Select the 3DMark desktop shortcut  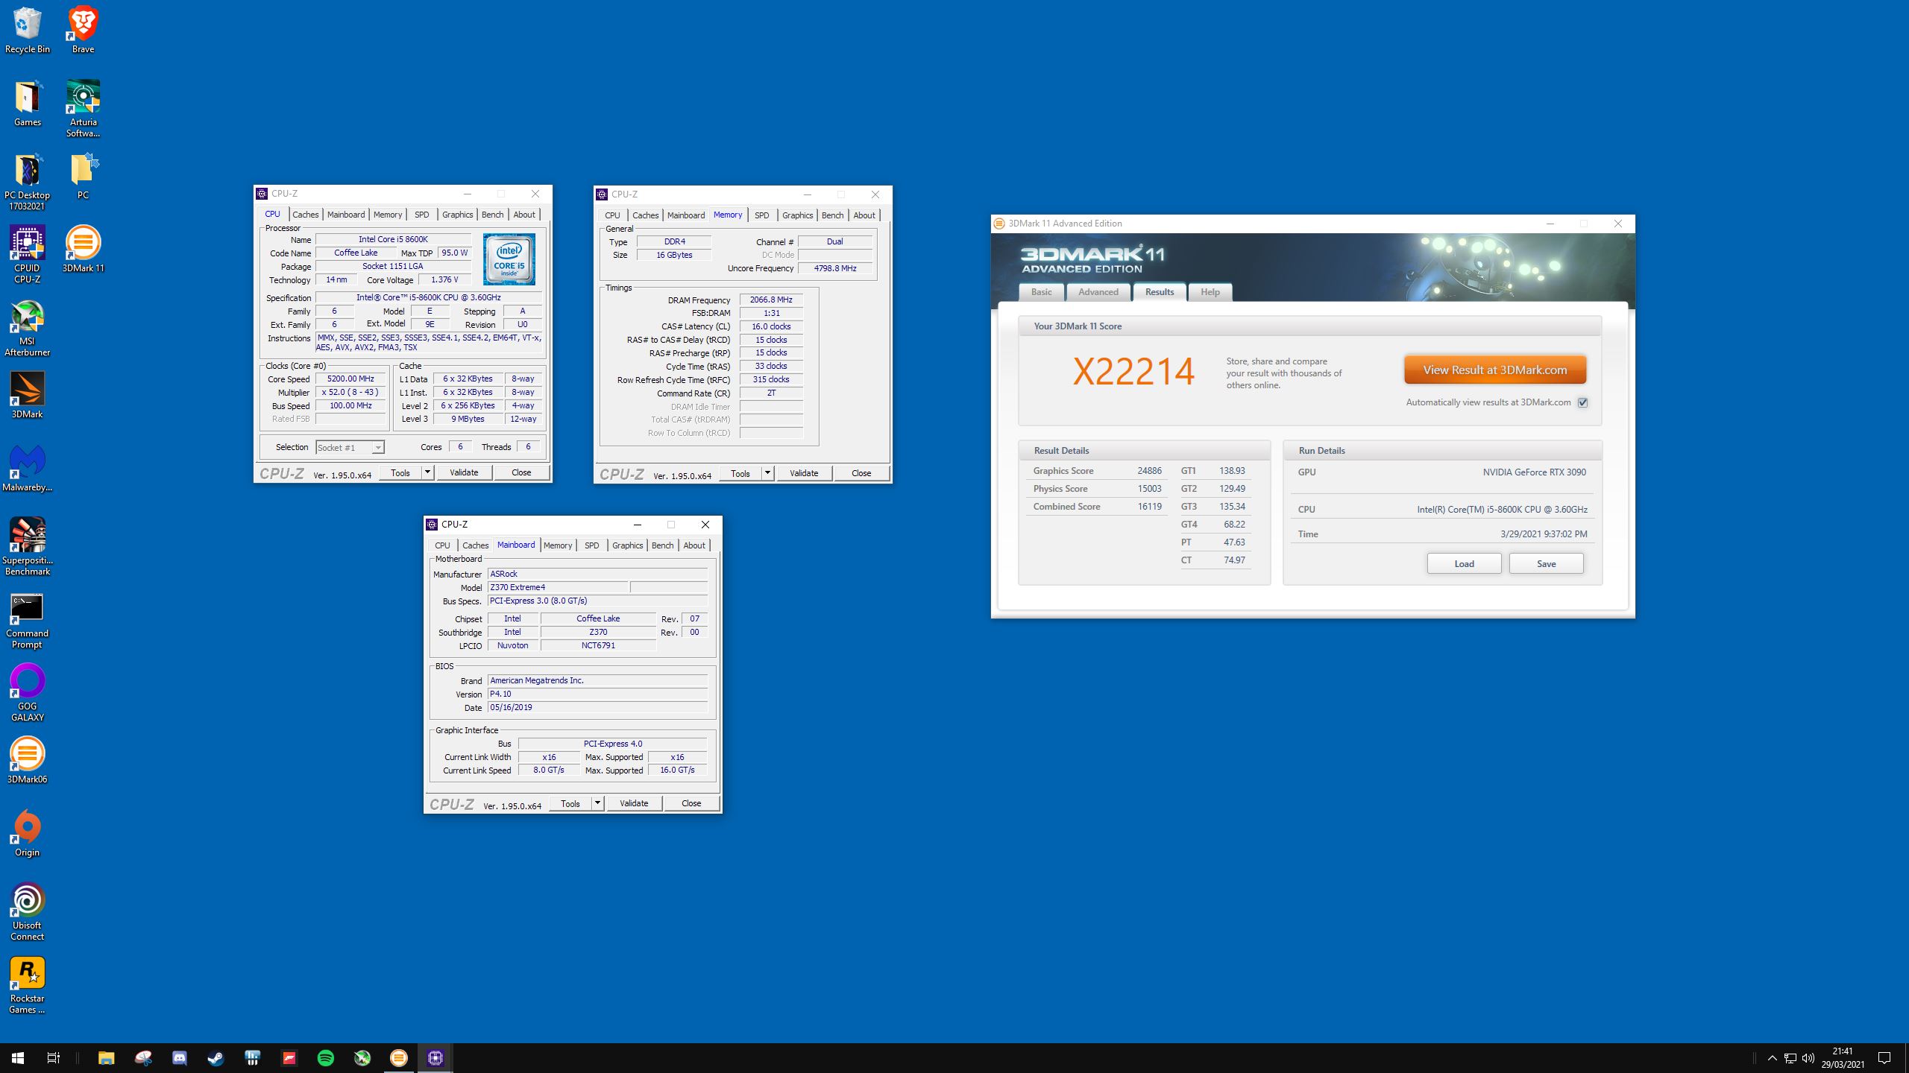point(28,396)
